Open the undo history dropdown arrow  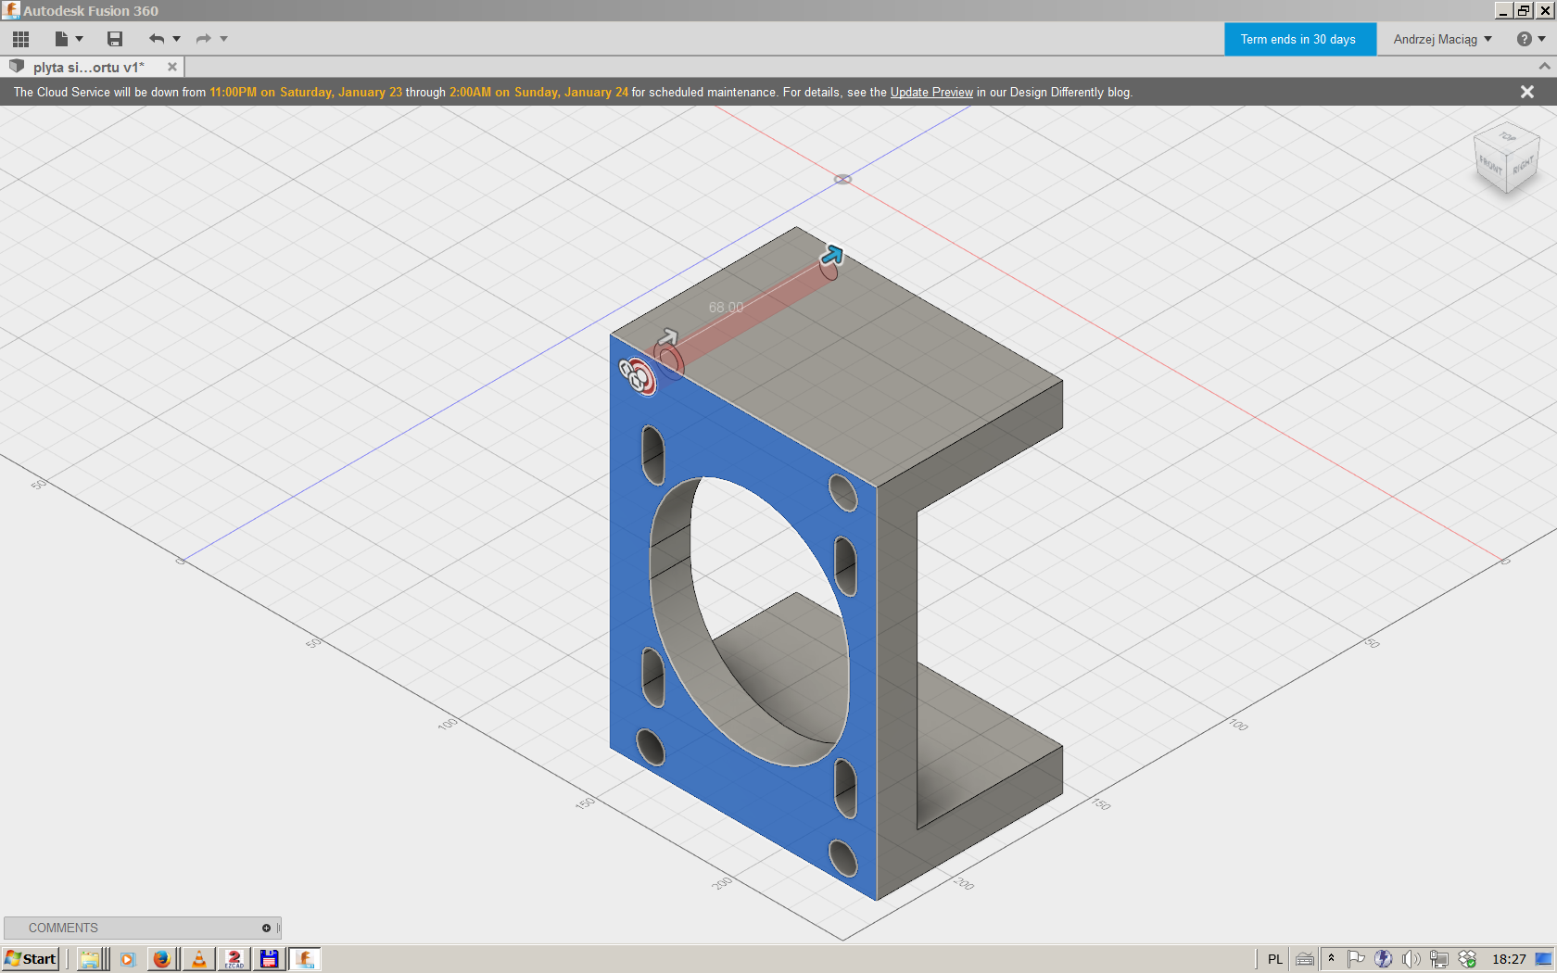point(176,39)
